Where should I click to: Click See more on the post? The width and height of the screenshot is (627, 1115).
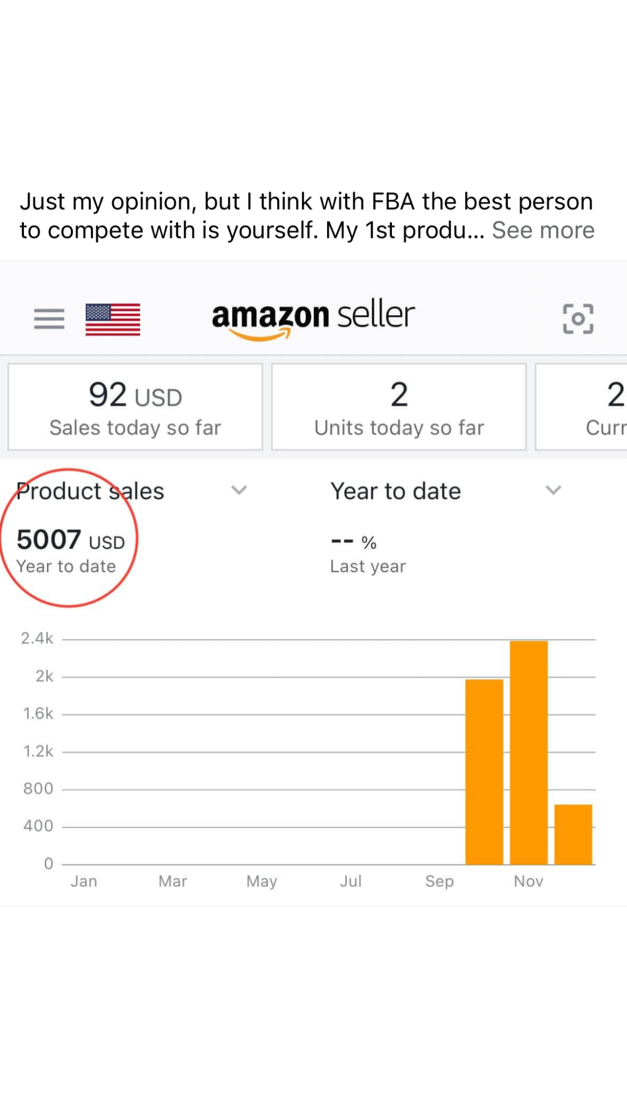(543, 230)
